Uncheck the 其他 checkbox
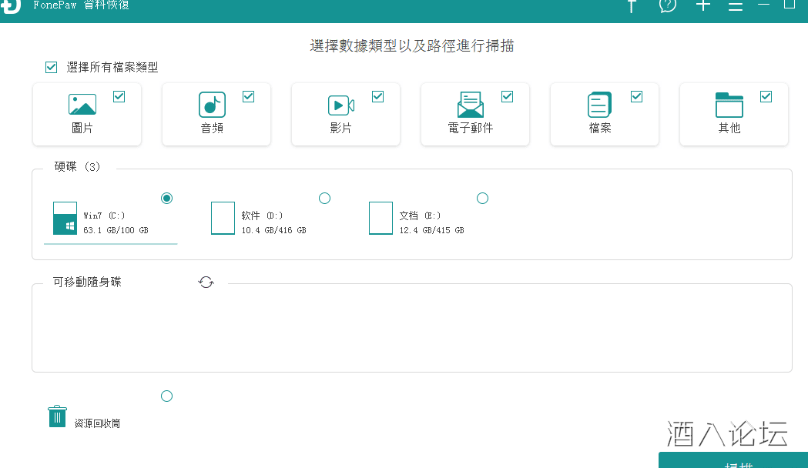Screen dimensions: 808x468 766,96
